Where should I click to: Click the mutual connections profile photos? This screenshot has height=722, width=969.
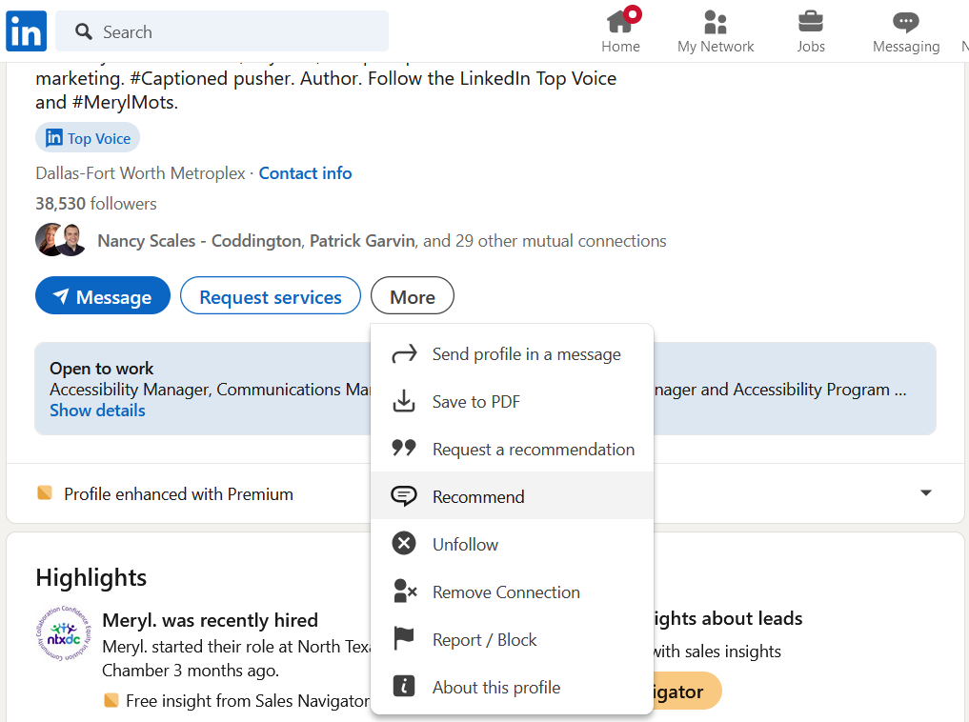click(x=59, y=239)
